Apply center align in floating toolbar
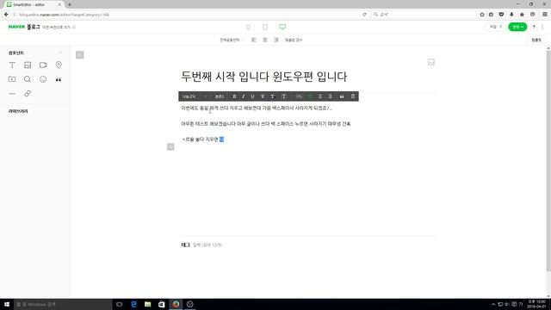Screen dimensions: 551x310 click(x=320, y=96)
